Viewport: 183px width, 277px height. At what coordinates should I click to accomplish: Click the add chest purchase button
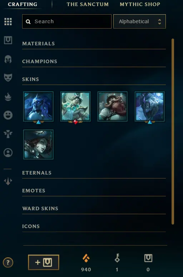pyautogui.click(x=44, y=262)
